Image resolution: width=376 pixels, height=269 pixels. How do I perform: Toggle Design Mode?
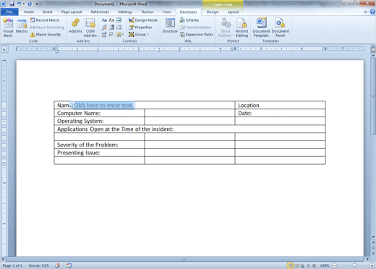click(x=143, y=20)
